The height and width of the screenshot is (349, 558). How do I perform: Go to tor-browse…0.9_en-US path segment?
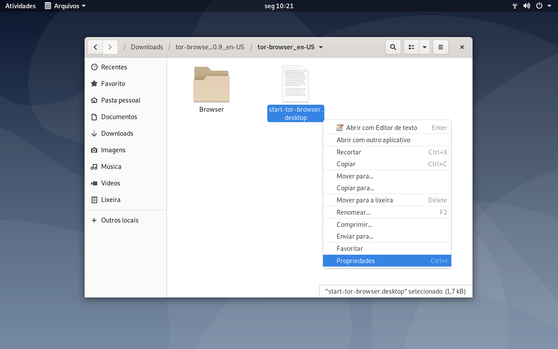(210, 47)
